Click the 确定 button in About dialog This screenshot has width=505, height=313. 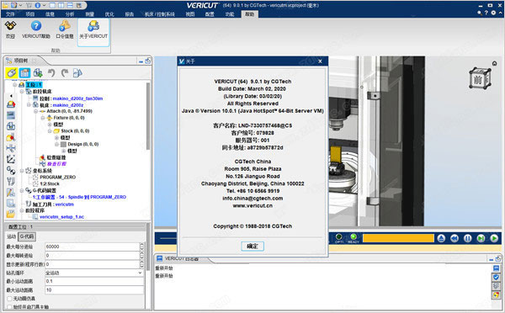[x=252, y=246]
